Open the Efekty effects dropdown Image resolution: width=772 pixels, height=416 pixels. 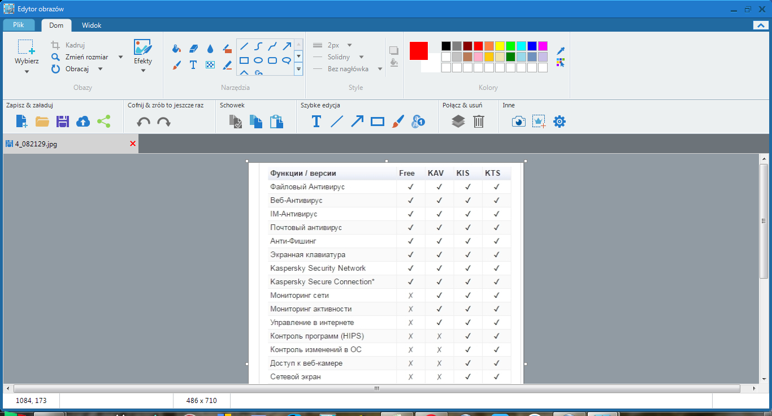143,71
